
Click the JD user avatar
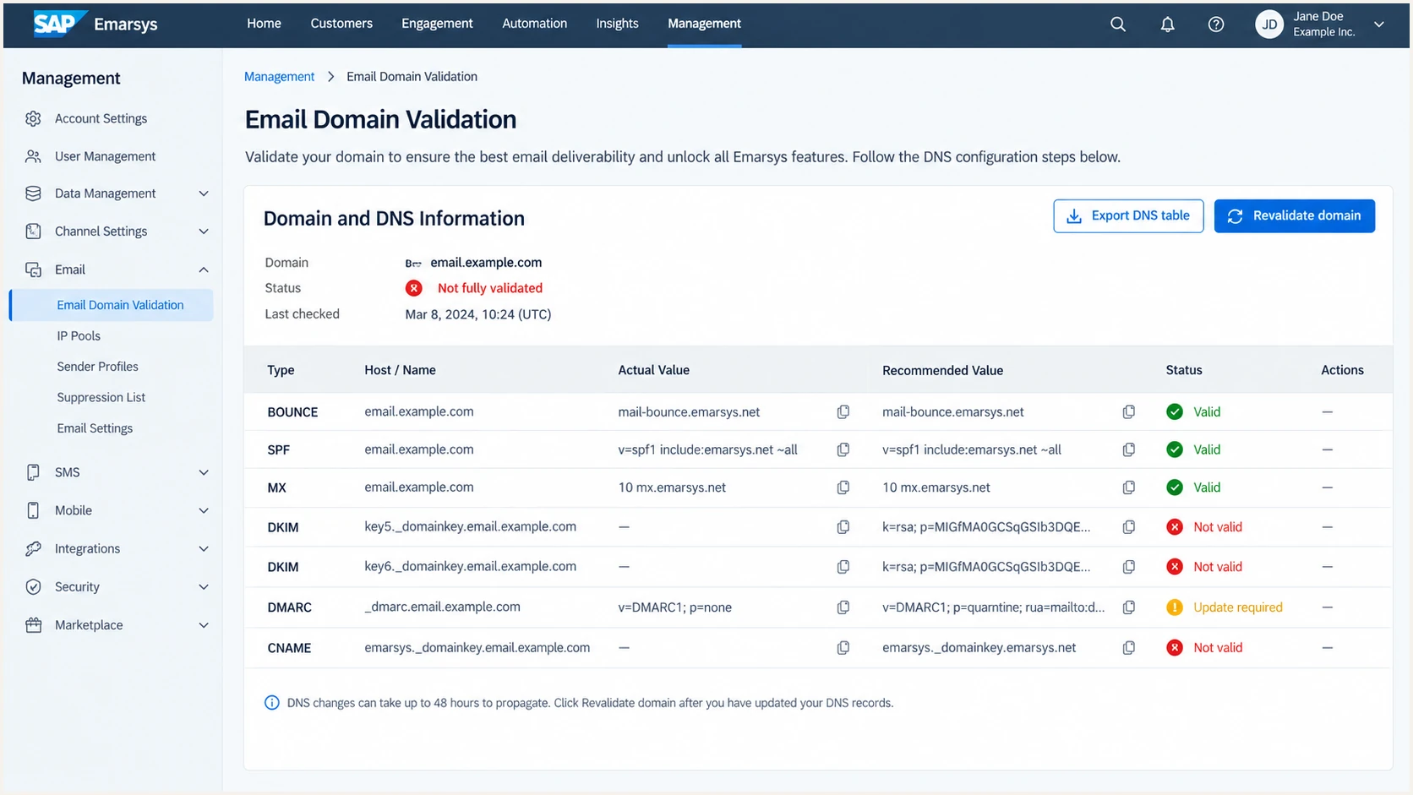[1269, 25]
